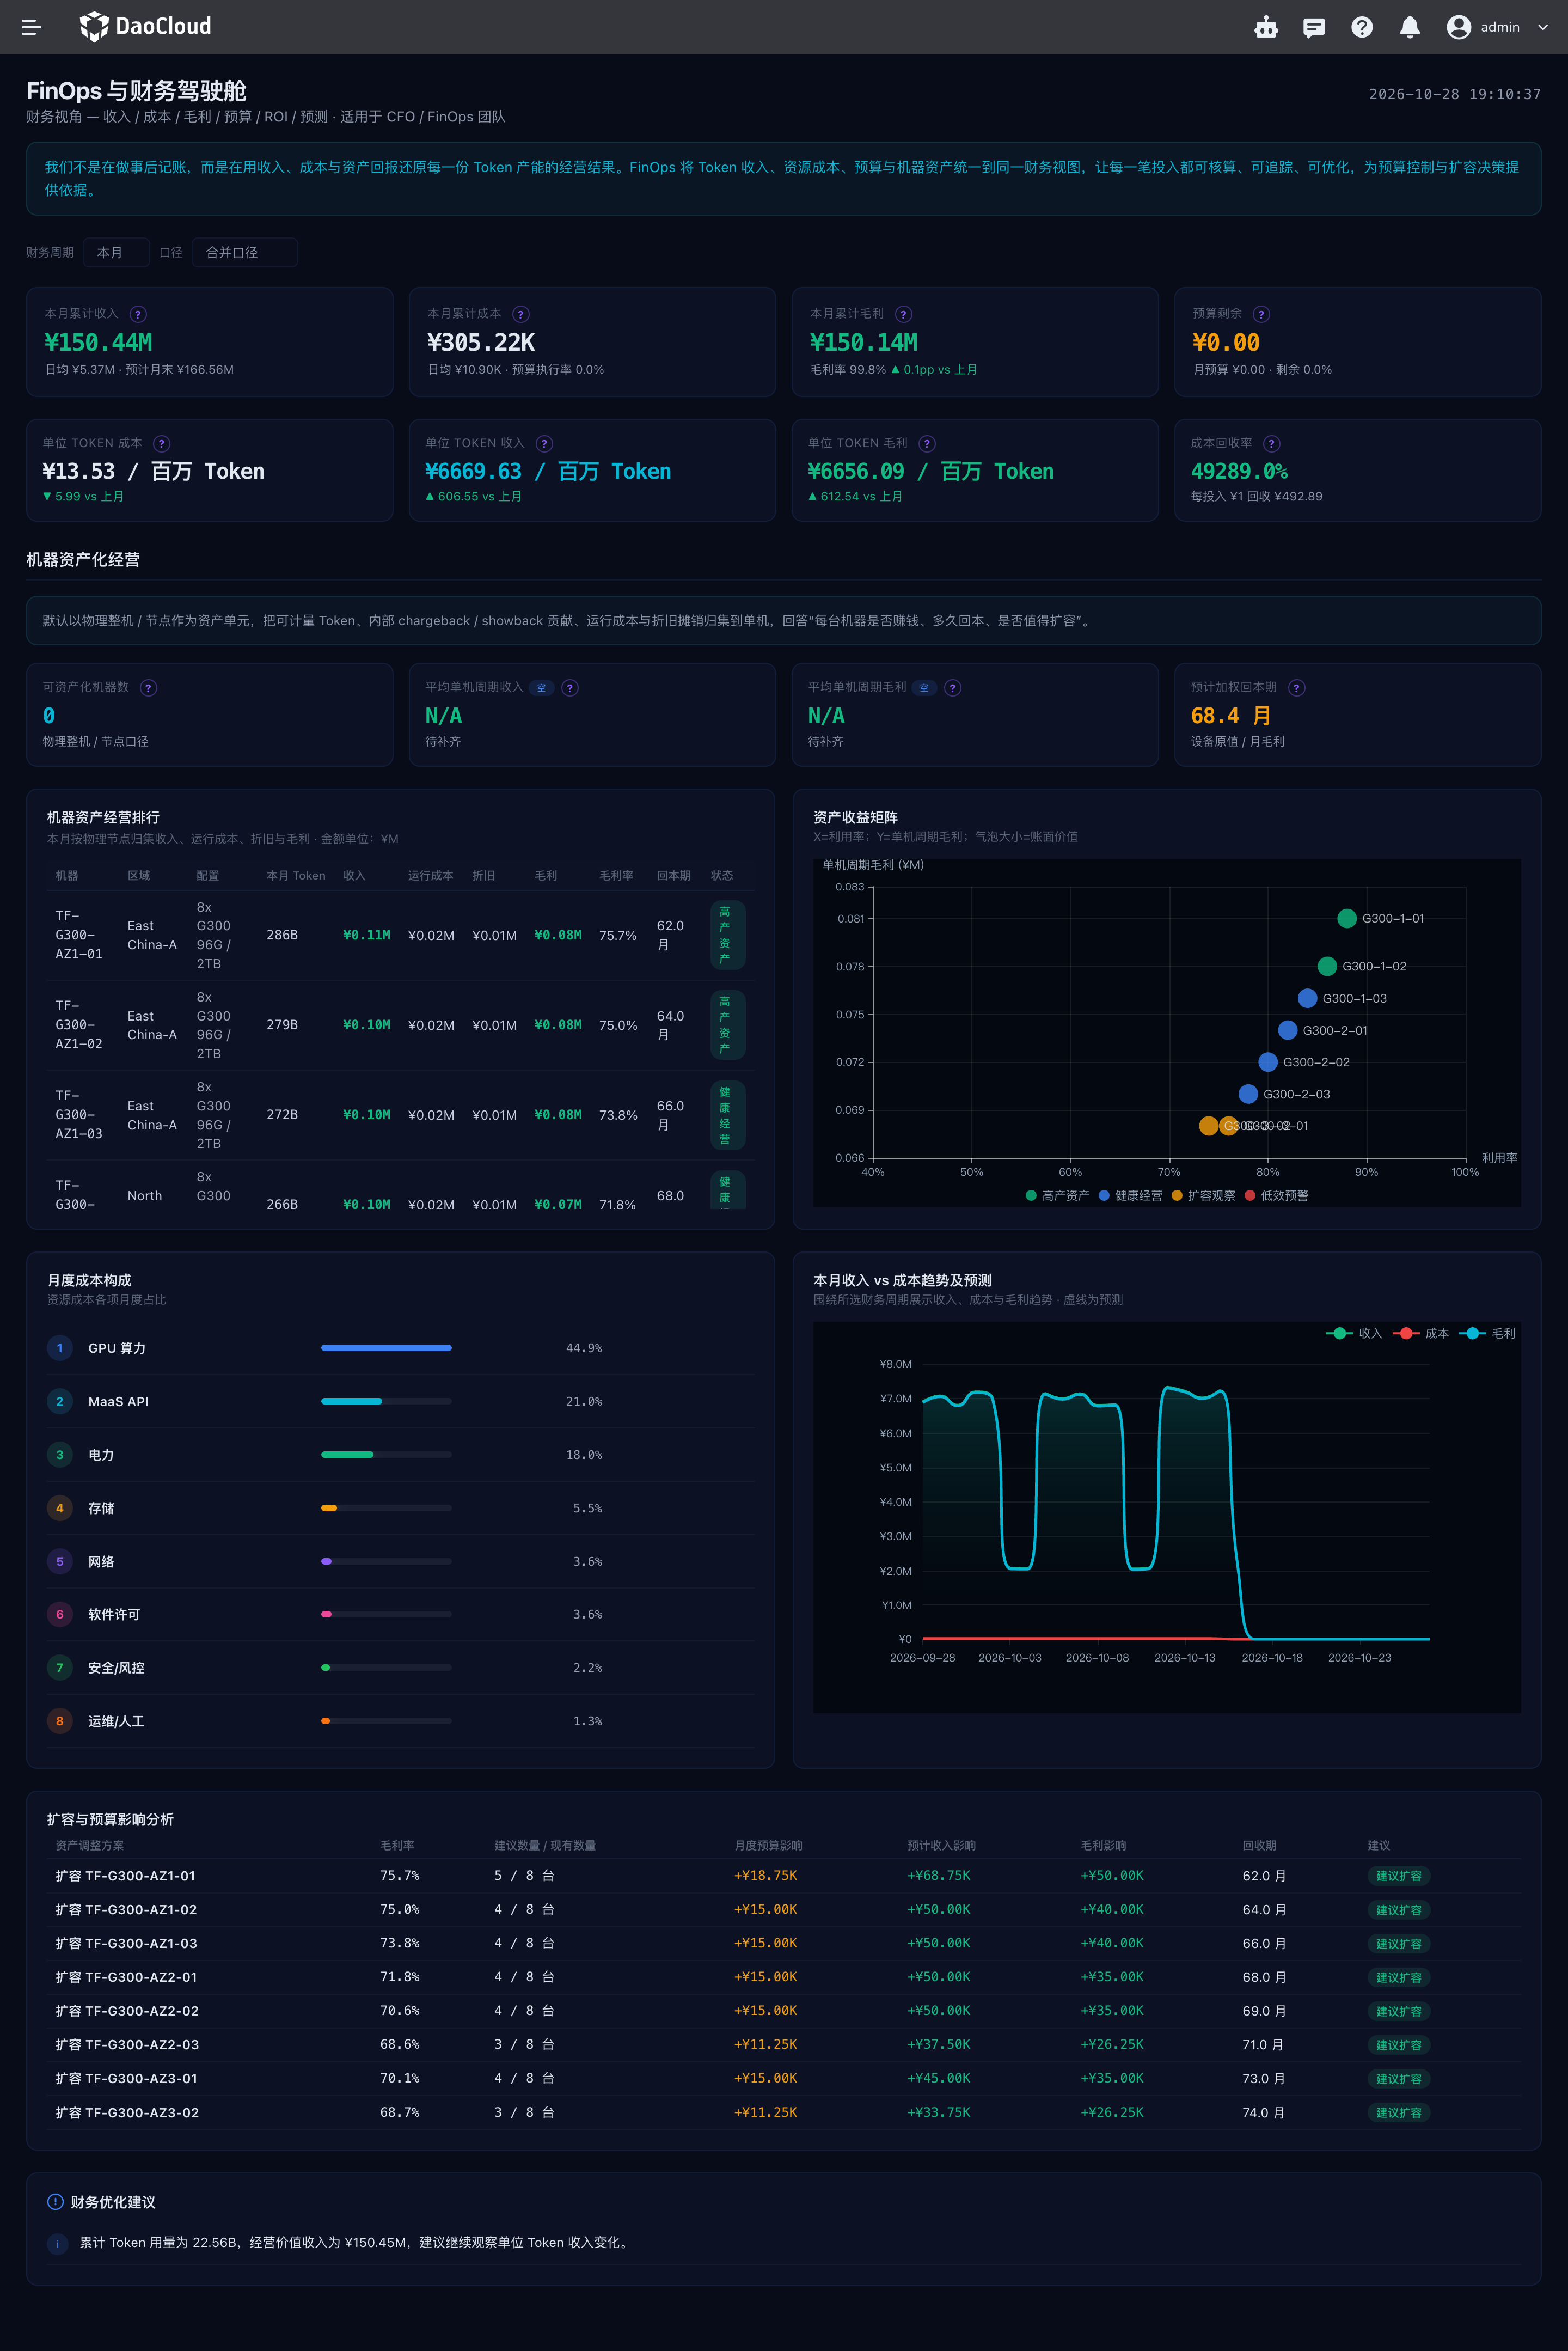The width and height of the screenshot is (1568, 2351).
Task: Click the 回本期 column header in ranking table
Action: click(x=673, y=875)
